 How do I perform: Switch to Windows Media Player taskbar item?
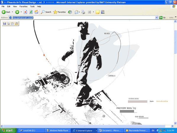pos(58,131)
